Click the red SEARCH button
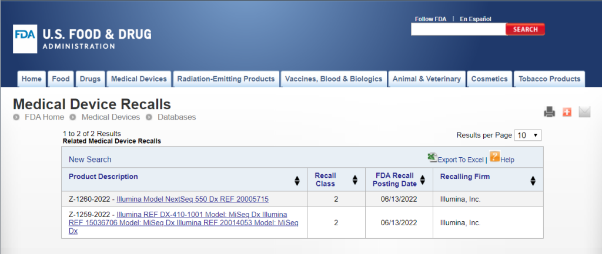 (525, 29)
